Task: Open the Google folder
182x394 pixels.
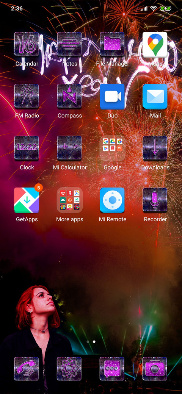Action: coord(112,148)
